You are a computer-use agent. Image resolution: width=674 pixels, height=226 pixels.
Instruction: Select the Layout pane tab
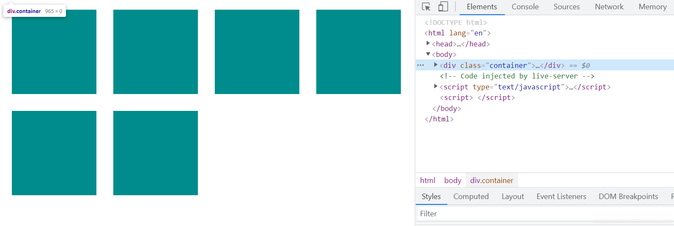(x=512, y=196)
